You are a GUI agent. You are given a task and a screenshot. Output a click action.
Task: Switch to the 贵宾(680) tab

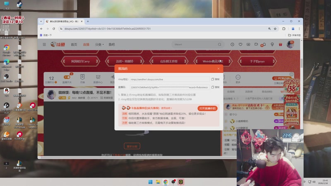[x=267, y=91]
